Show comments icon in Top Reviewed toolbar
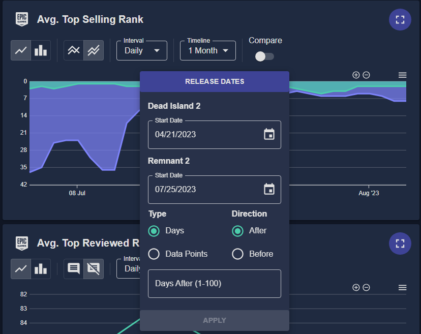This screenshot has width=421, height=334. point(74,269)
